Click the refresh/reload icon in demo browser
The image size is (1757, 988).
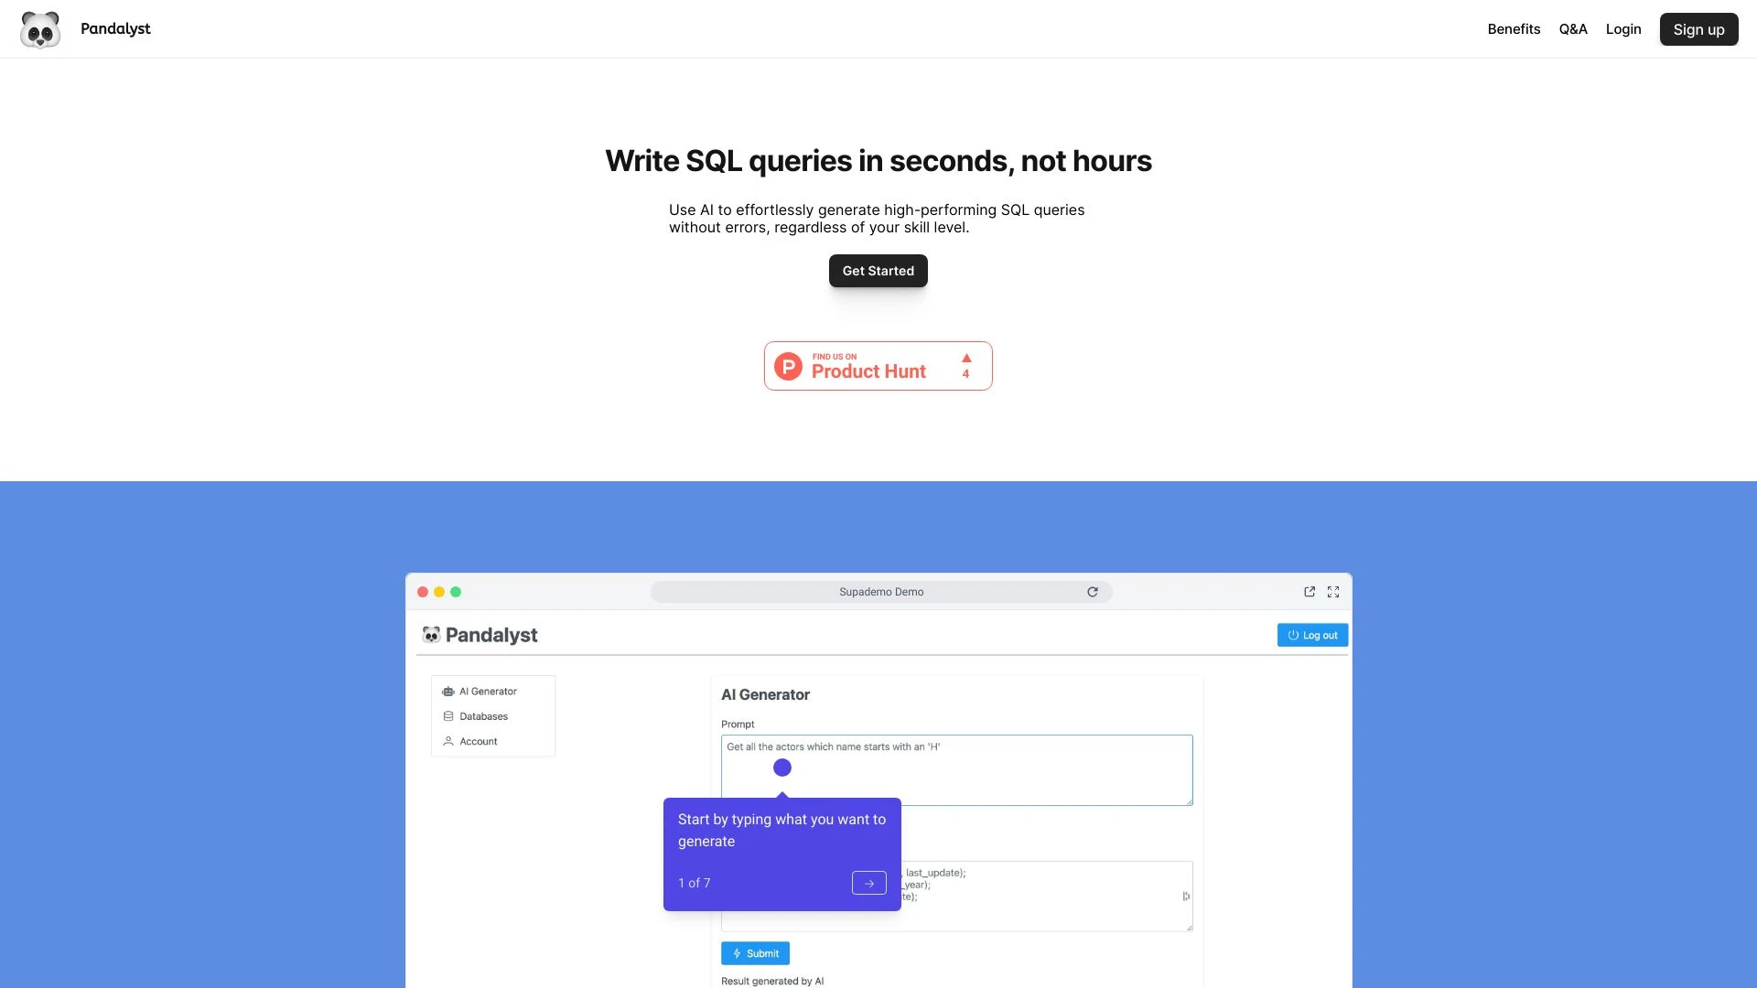[x=1092, y=591]
